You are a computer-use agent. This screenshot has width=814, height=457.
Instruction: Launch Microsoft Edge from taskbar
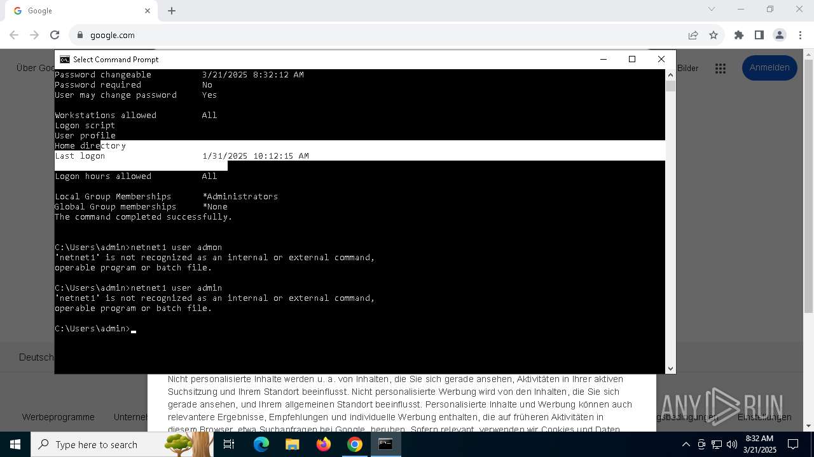[x=261, y=444]
